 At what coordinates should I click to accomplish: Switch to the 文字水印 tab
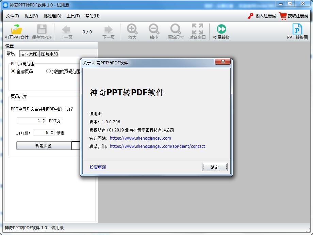pyautogui.click(x=29, y=54)
